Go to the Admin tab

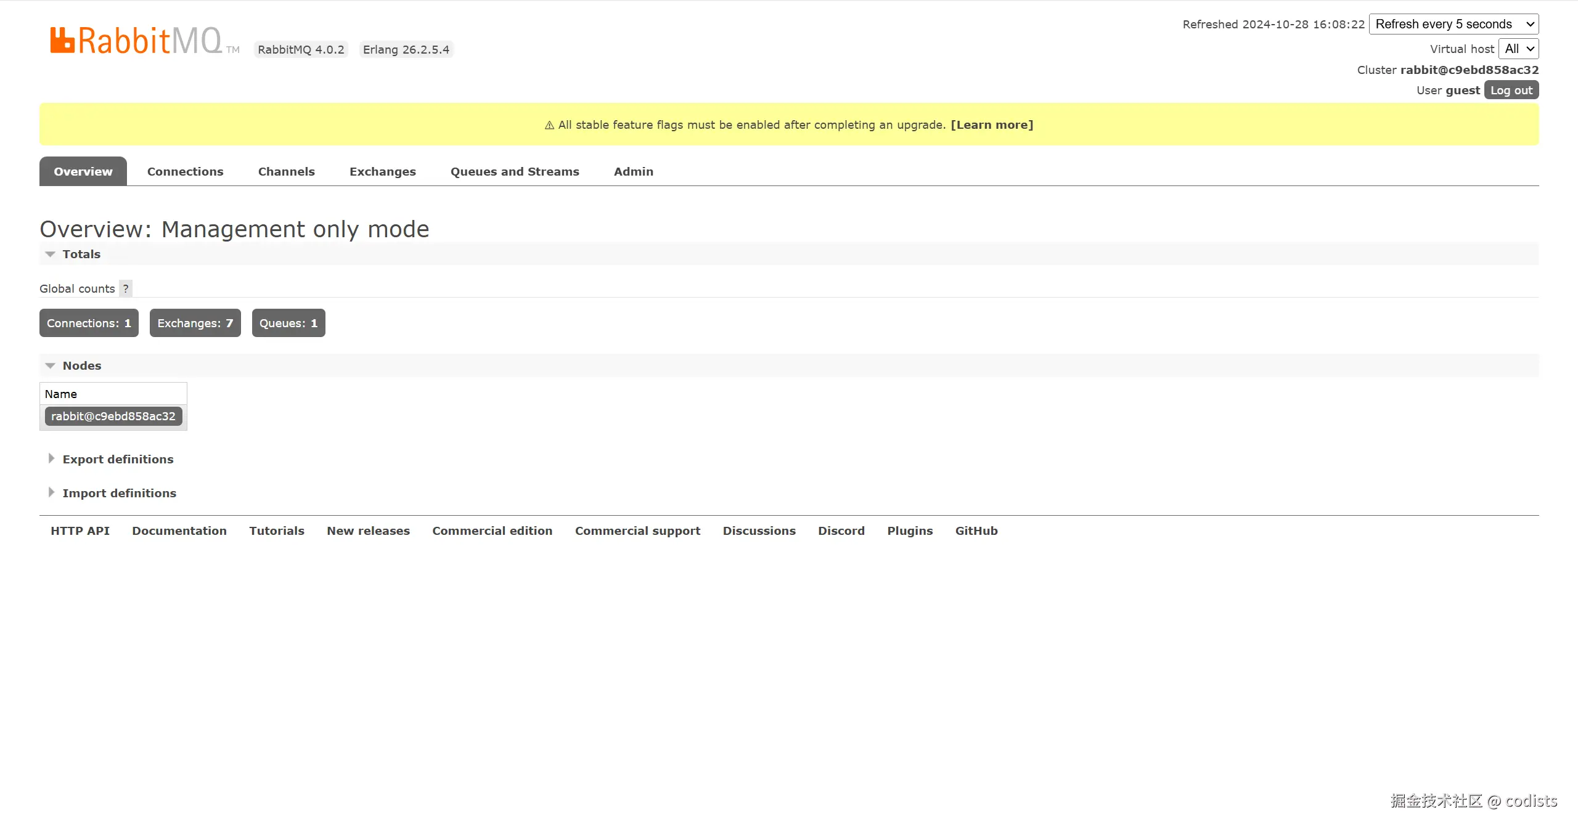(x=634, y=171)
